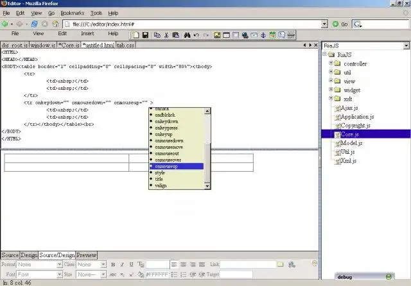Toggle Underline formatting button

[x=131, y=265]
